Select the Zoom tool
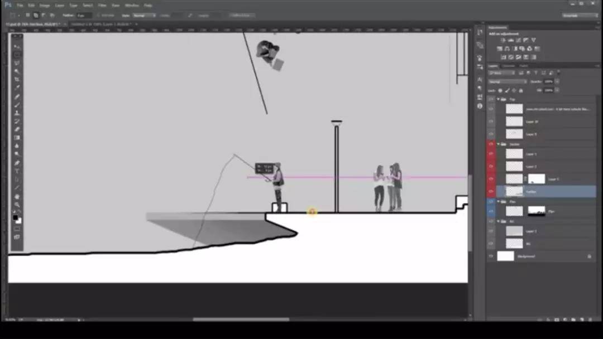 tap(17, 204)
